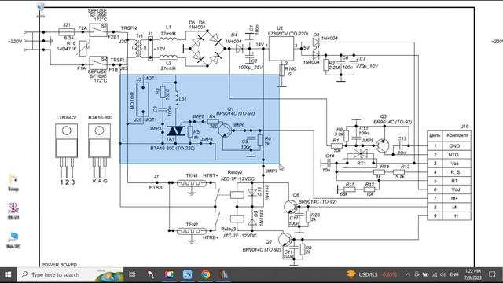Click the 'Relay3' label

[x=228, y=229]
